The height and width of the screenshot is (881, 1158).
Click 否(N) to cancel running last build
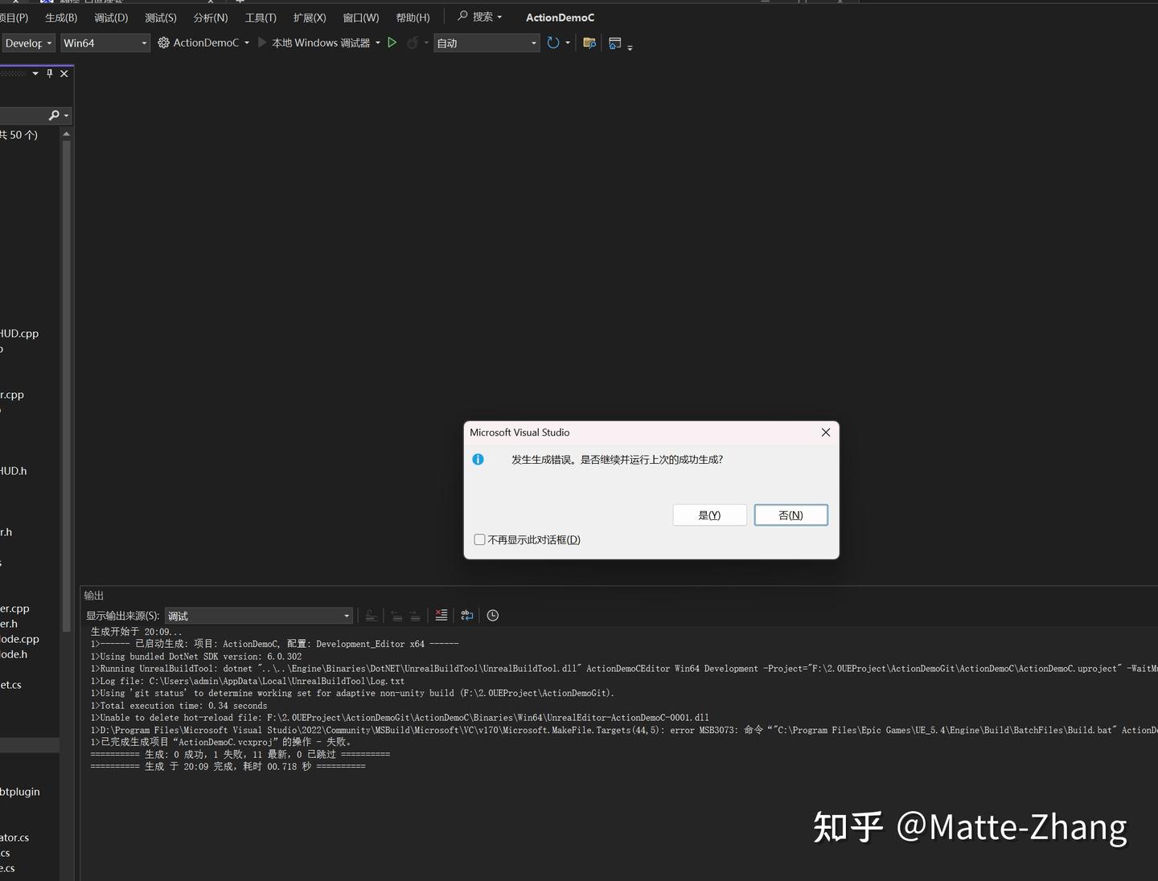[790, 514]
